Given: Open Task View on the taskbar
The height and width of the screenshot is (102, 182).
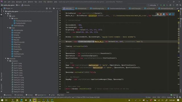Looking at the screenshot, I should 6,100.
